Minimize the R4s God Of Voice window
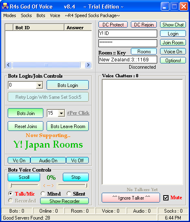The width and height of the screenshot is (190, 222). pyautogui.click(x=165, y=7)
